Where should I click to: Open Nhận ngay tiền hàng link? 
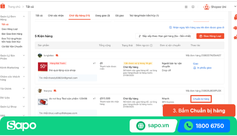click(198, 28)
